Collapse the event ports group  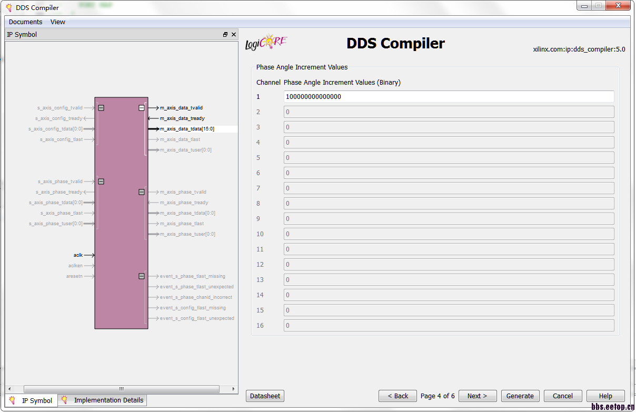[142, 276]
